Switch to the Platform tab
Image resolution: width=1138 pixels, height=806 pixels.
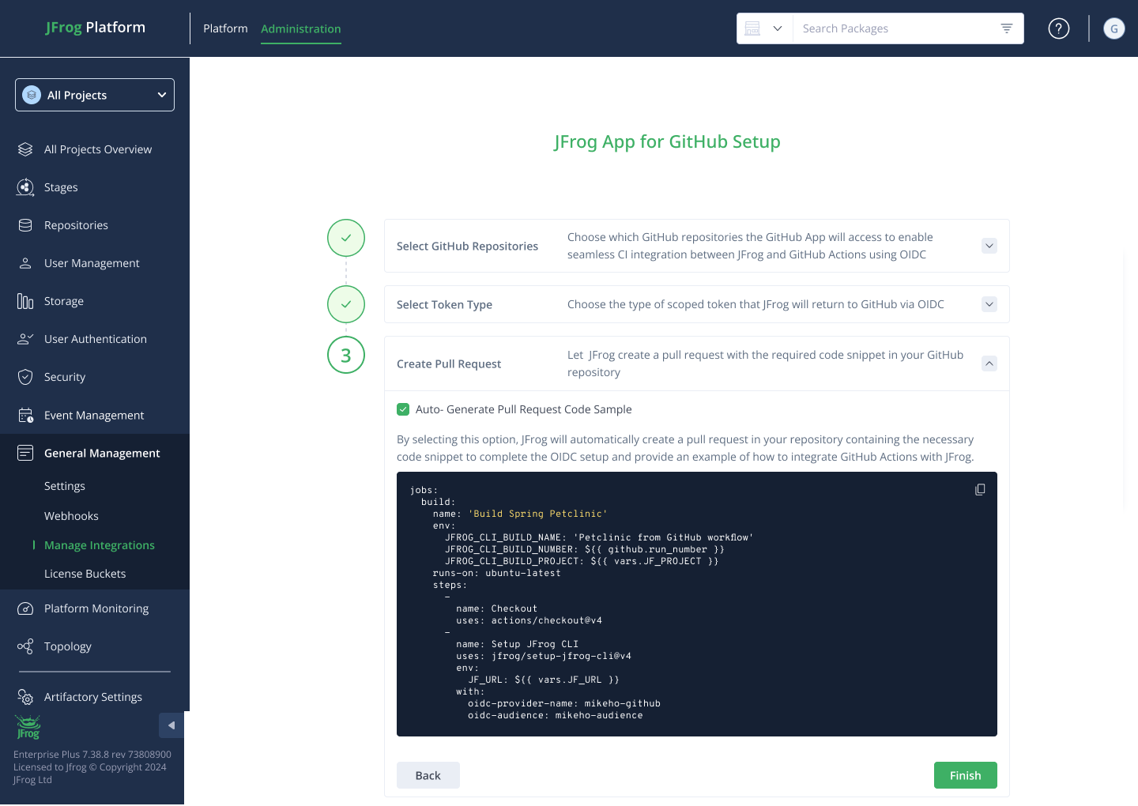tap(225, 28)
